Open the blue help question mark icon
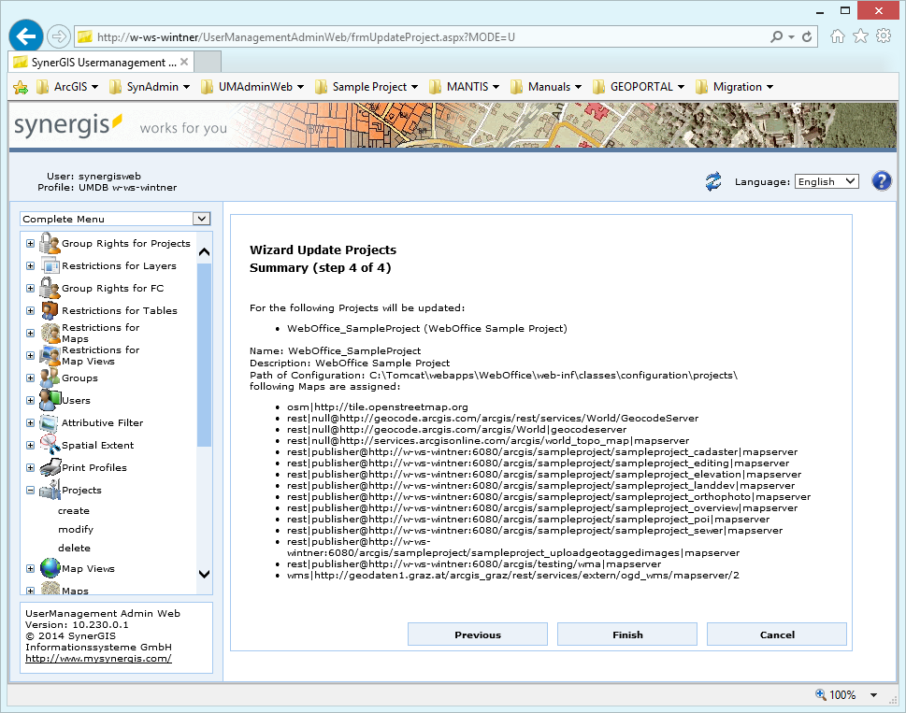The height and width of the screenshot is (713, 906). tap(881, 181)
